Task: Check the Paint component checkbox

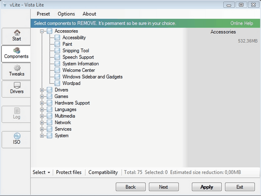Action: (57, 44)
